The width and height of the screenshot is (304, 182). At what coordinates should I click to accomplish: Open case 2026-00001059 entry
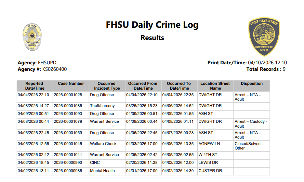68,133
